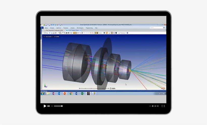The image size is (207, 125).
Task: Open the Windows Start menu
Action: pyautogui.click(x=42, y=94)
